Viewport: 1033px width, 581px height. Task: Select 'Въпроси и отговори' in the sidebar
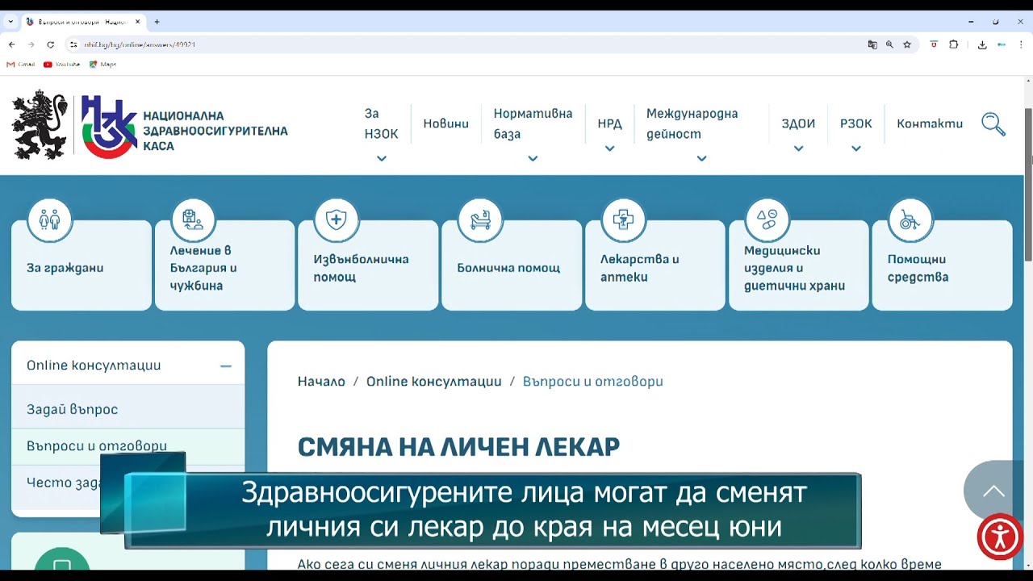tap(97, 446)
